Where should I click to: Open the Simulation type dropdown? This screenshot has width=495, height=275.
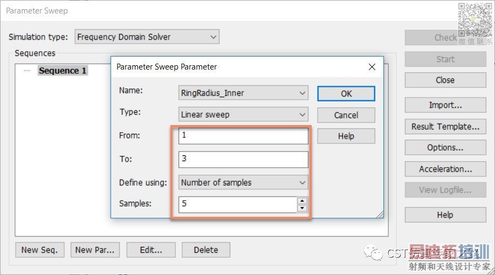213,37
